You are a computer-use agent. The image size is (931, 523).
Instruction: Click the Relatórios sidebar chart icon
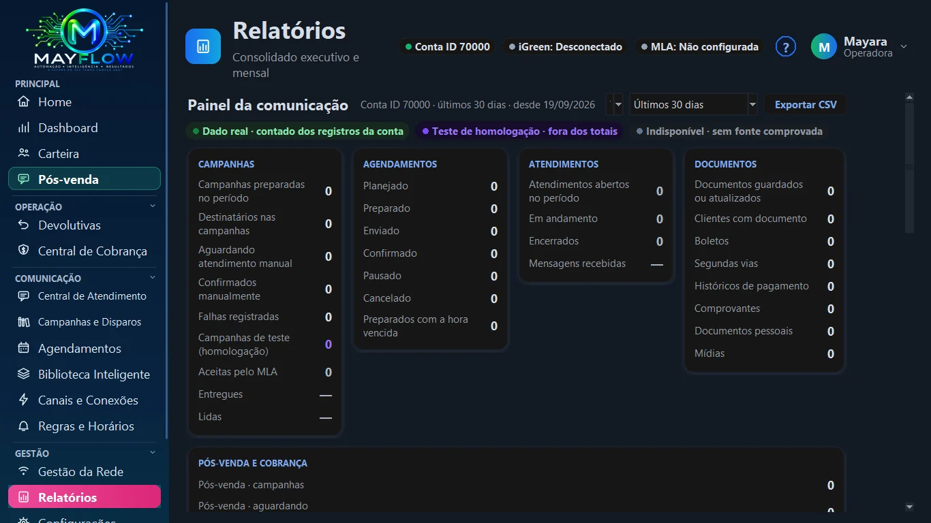pos(24,498)
